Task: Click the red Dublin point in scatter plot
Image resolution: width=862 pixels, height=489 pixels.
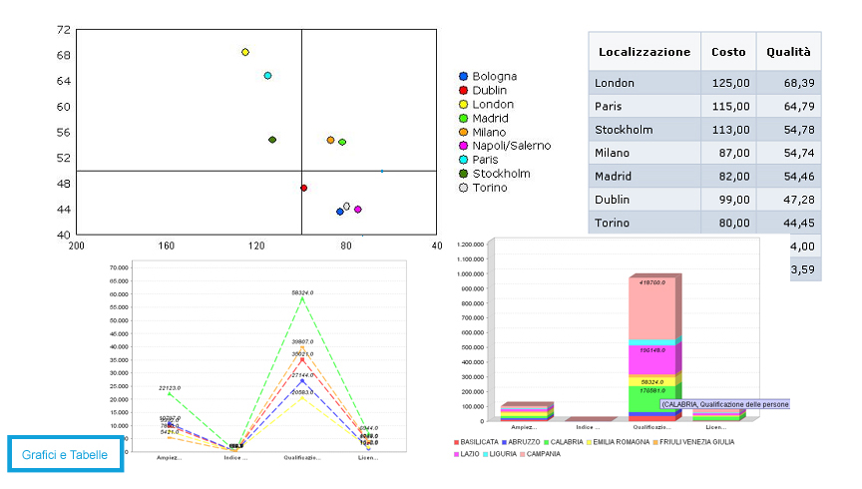Action: click(x=304, y=188)
